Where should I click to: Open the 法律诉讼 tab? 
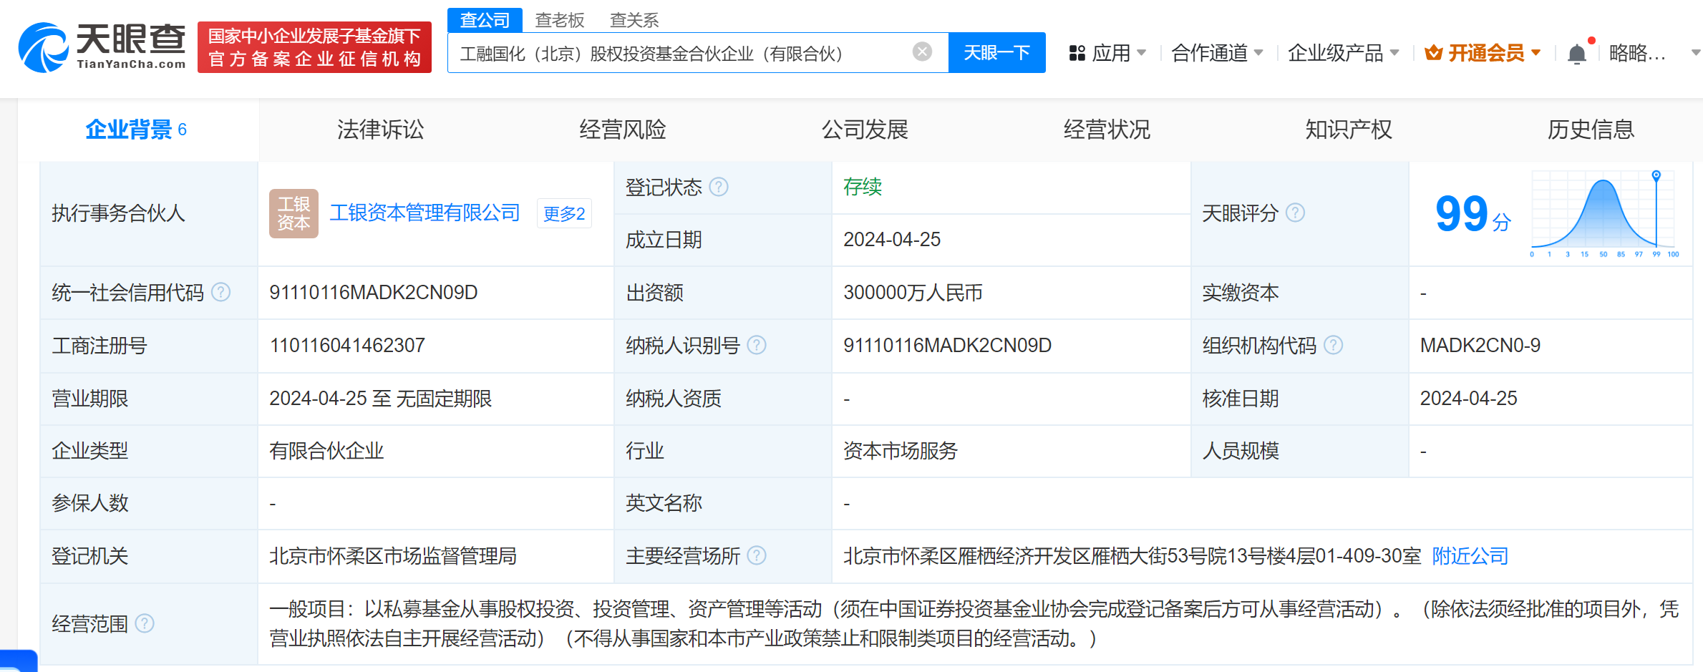click(380, 130)
